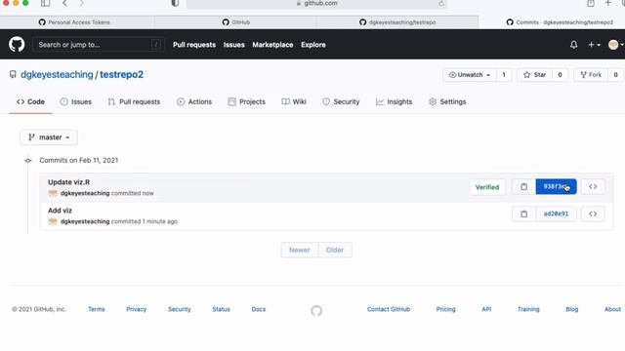Reload the page in address bar
Screen dimensions: 625x351
(x=441, y=3)
